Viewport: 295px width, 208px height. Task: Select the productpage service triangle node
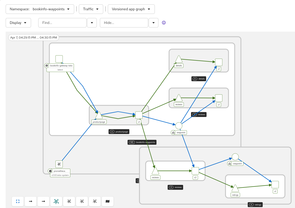(x=99, y=116)
